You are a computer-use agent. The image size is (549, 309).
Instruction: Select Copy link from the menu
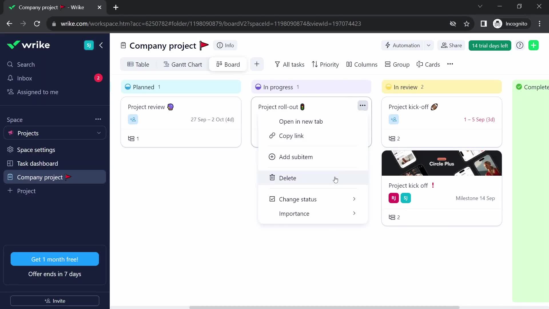(313, 136)
